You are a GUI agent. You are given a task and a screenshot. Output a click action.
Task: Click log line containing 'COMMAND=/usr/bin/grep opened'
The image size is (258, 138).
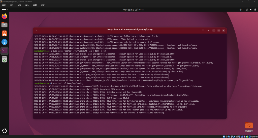[113, 81]
